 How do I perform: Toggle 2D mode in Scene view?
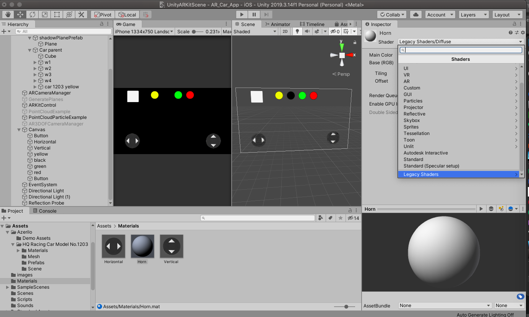pos(285,31)
